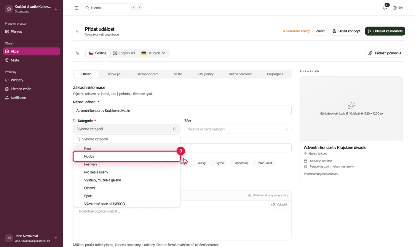Click Přeložit pomocí AI button

[385, 53]
